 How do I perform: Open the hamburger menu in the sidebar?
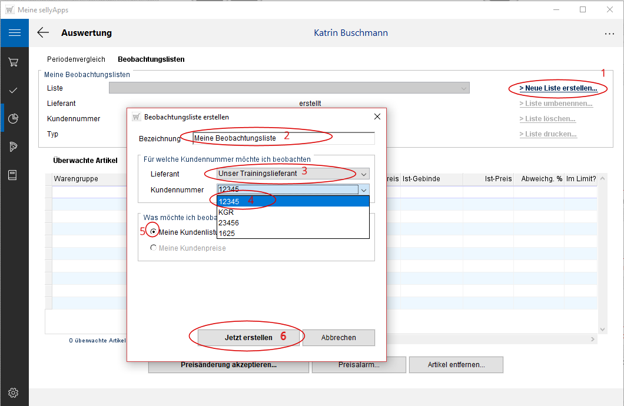(14, 33)
